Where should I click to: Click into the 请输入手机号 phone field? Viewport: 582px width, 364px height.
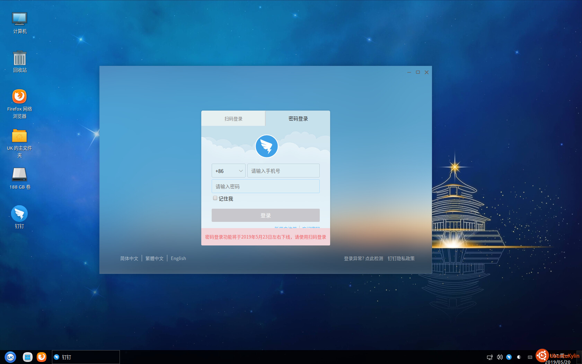[283, 171]
